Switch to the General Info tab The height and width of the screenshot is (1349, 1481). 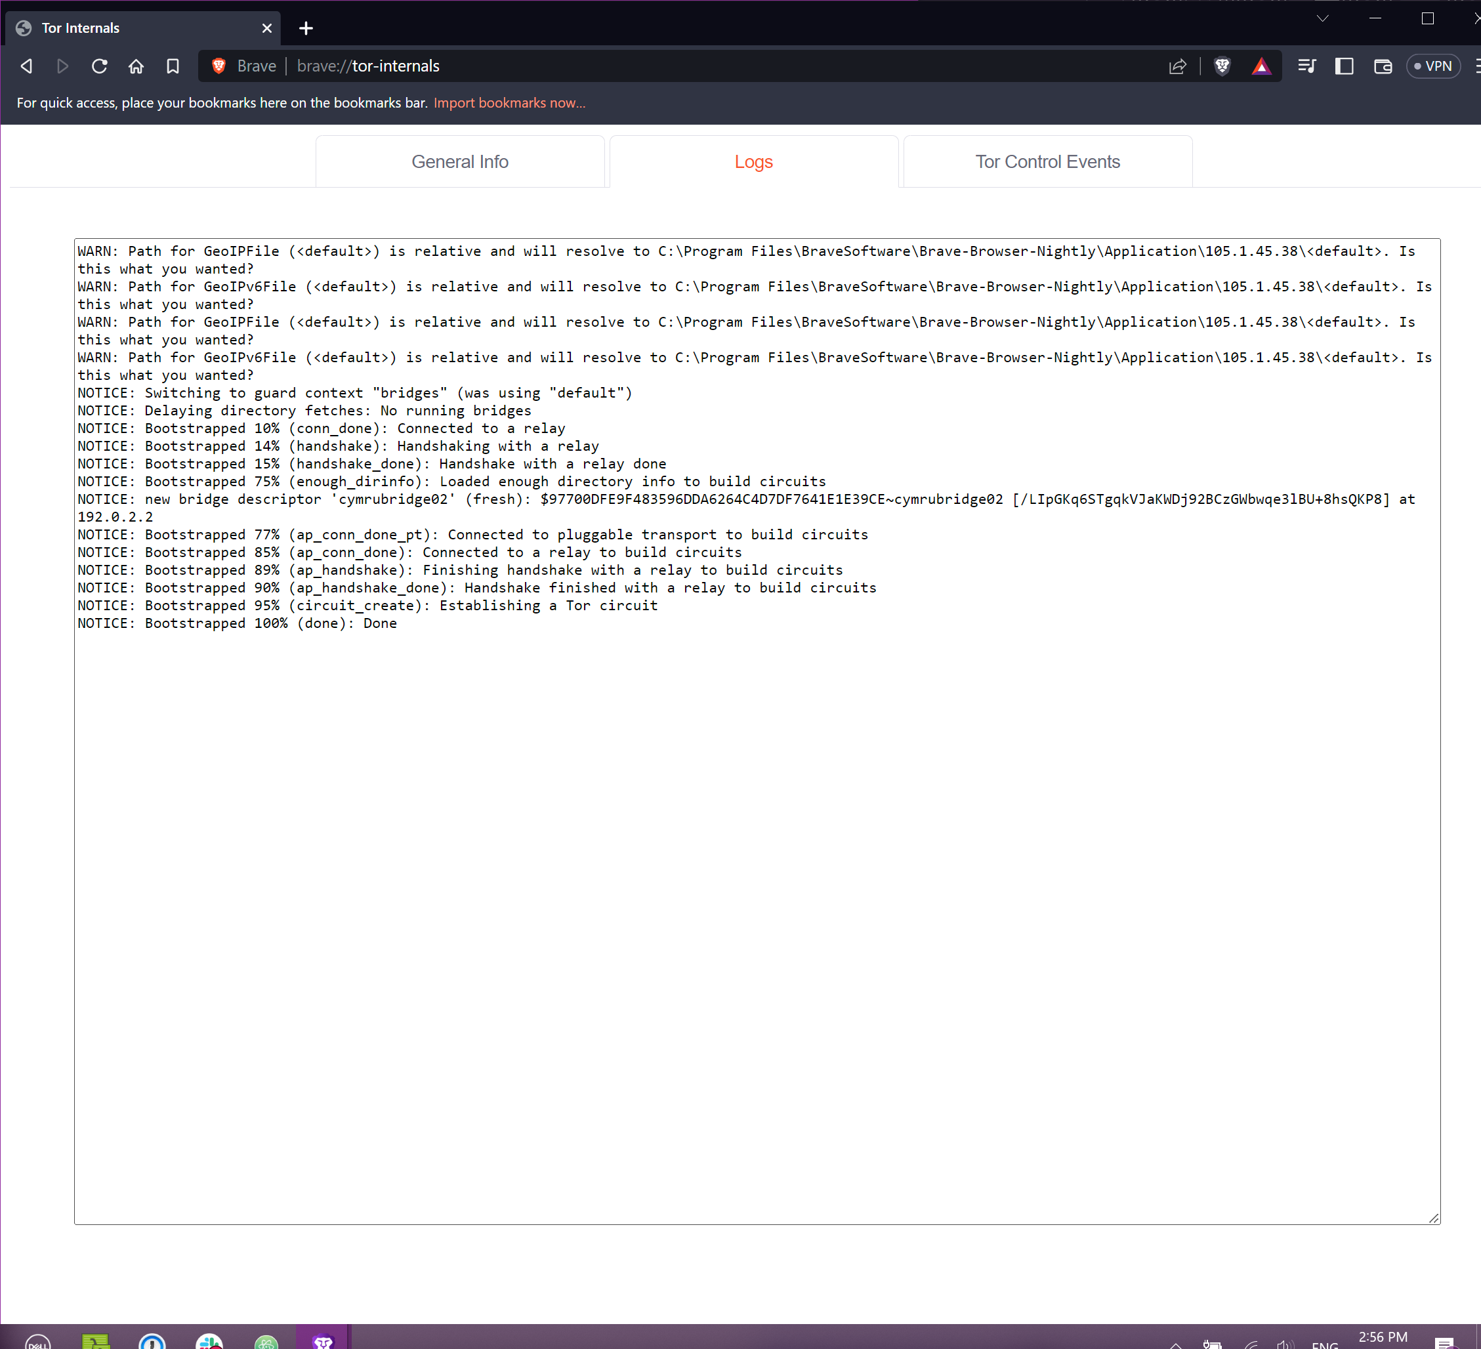[x=460, y=161]
